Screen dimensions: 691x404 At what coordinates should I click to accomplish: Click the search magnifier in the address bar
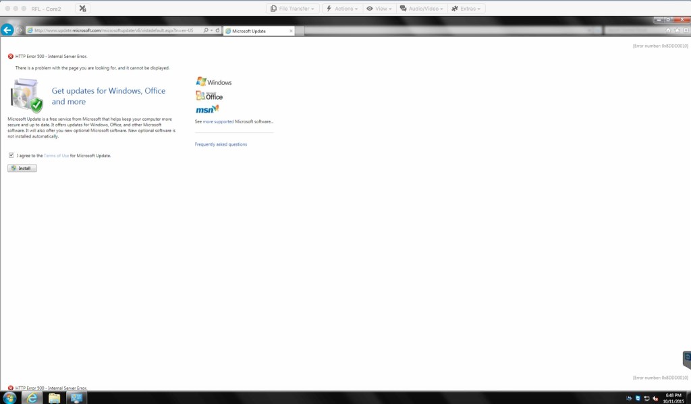tap(206, 30)
